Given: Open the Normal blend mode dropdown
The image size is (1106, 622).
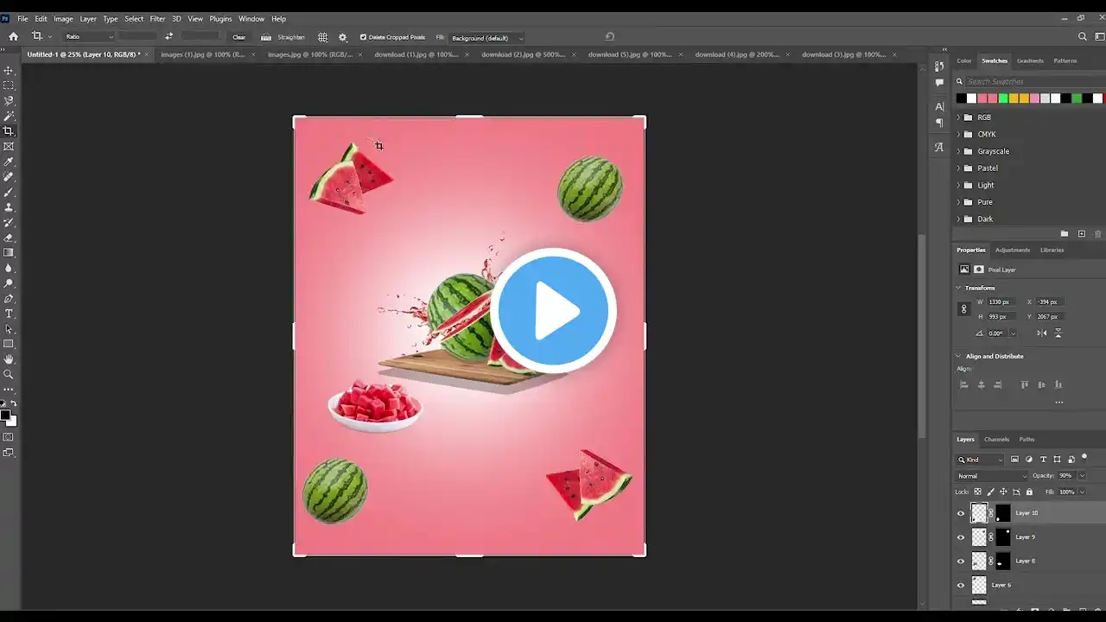Looking at the screenshot, I should click(992, 476).
